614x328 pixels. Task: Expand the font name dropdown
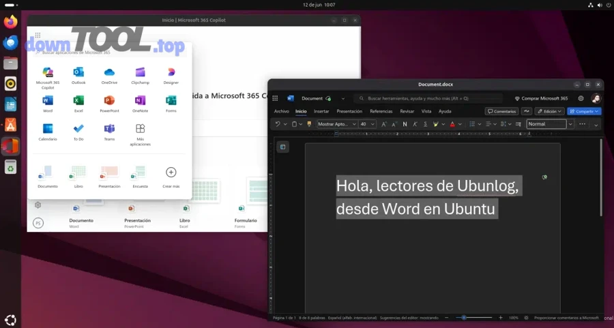point(354,124)
